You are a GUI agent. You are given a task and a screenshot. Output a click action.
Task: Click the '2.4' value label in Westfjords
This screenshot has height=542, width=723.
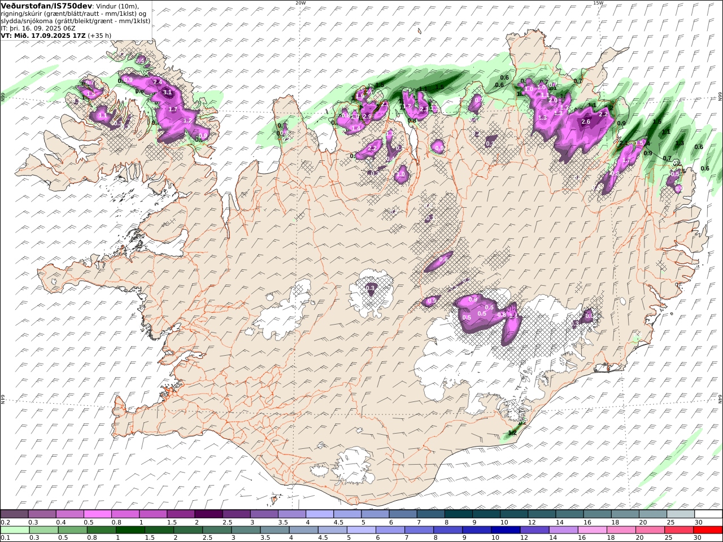click(158, 82)
